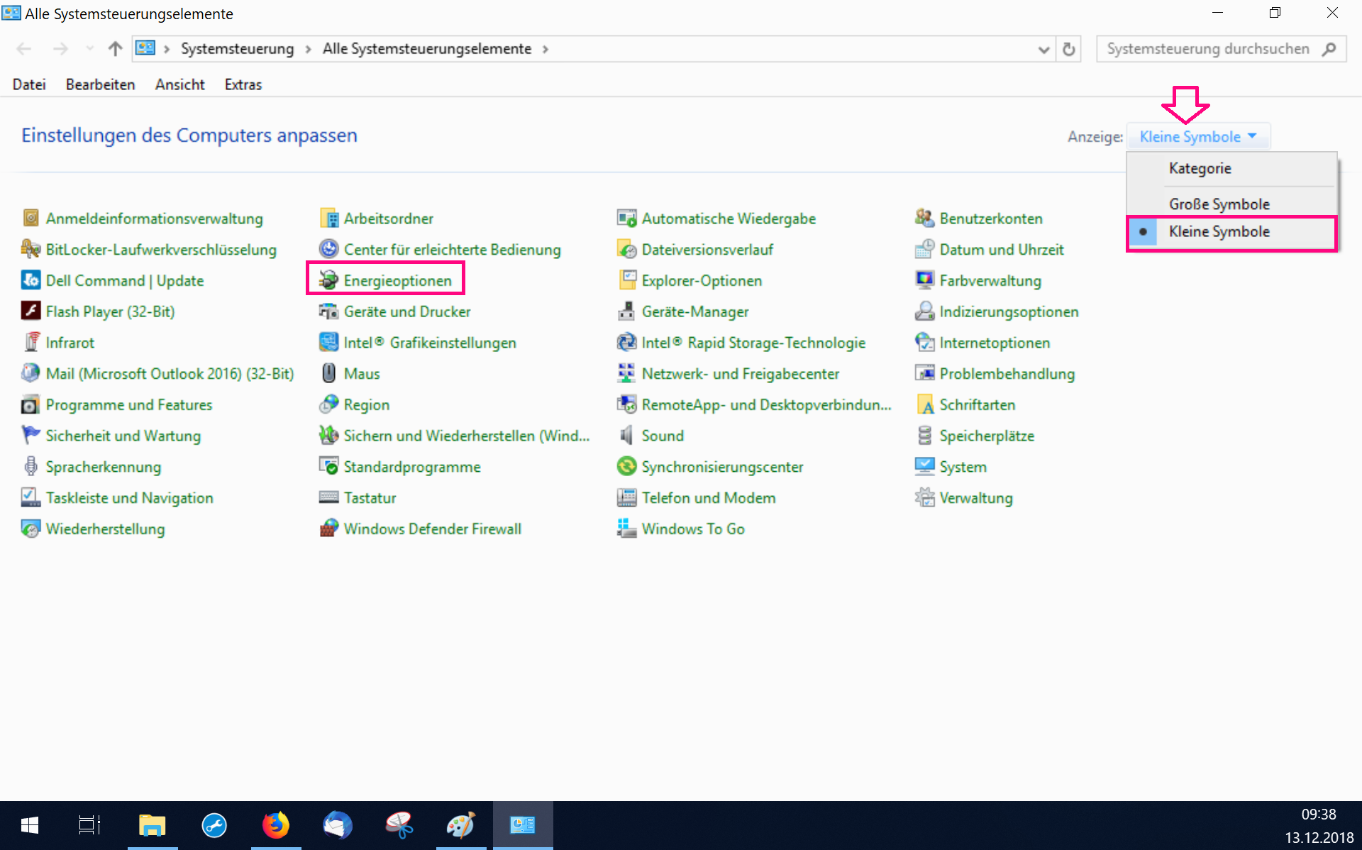Click the Systemsteuerung durchsuchen search field
1362x850 pixels.
(x=1207, y=49)
